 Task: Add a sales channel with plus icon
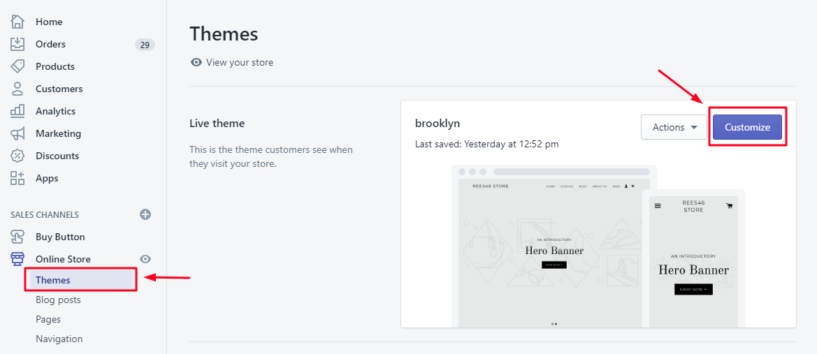pyautogui.click(x=145, y=214)
